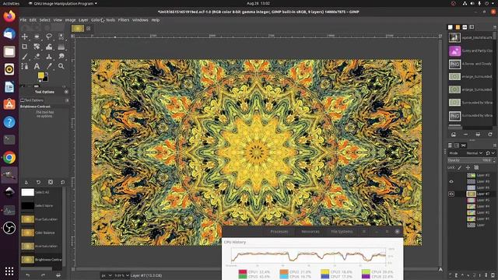Open OBS Studio from the dock

pyautogui.click(x=9, y=228)
